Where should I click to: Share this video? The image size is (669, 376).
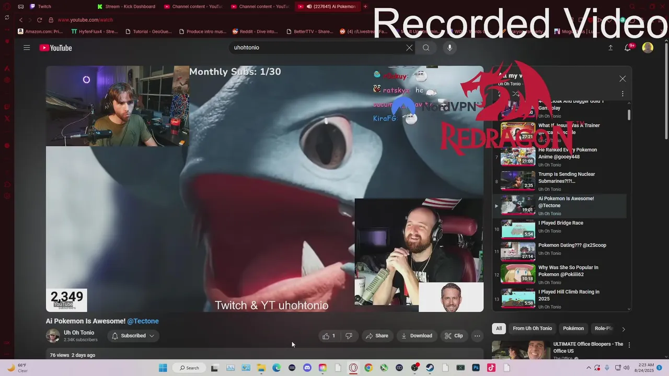[377, 336]
